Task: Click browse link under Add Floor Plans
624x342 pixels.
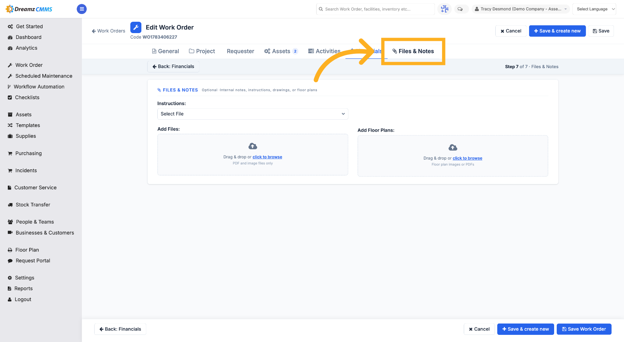Action: tap(467, 158)
